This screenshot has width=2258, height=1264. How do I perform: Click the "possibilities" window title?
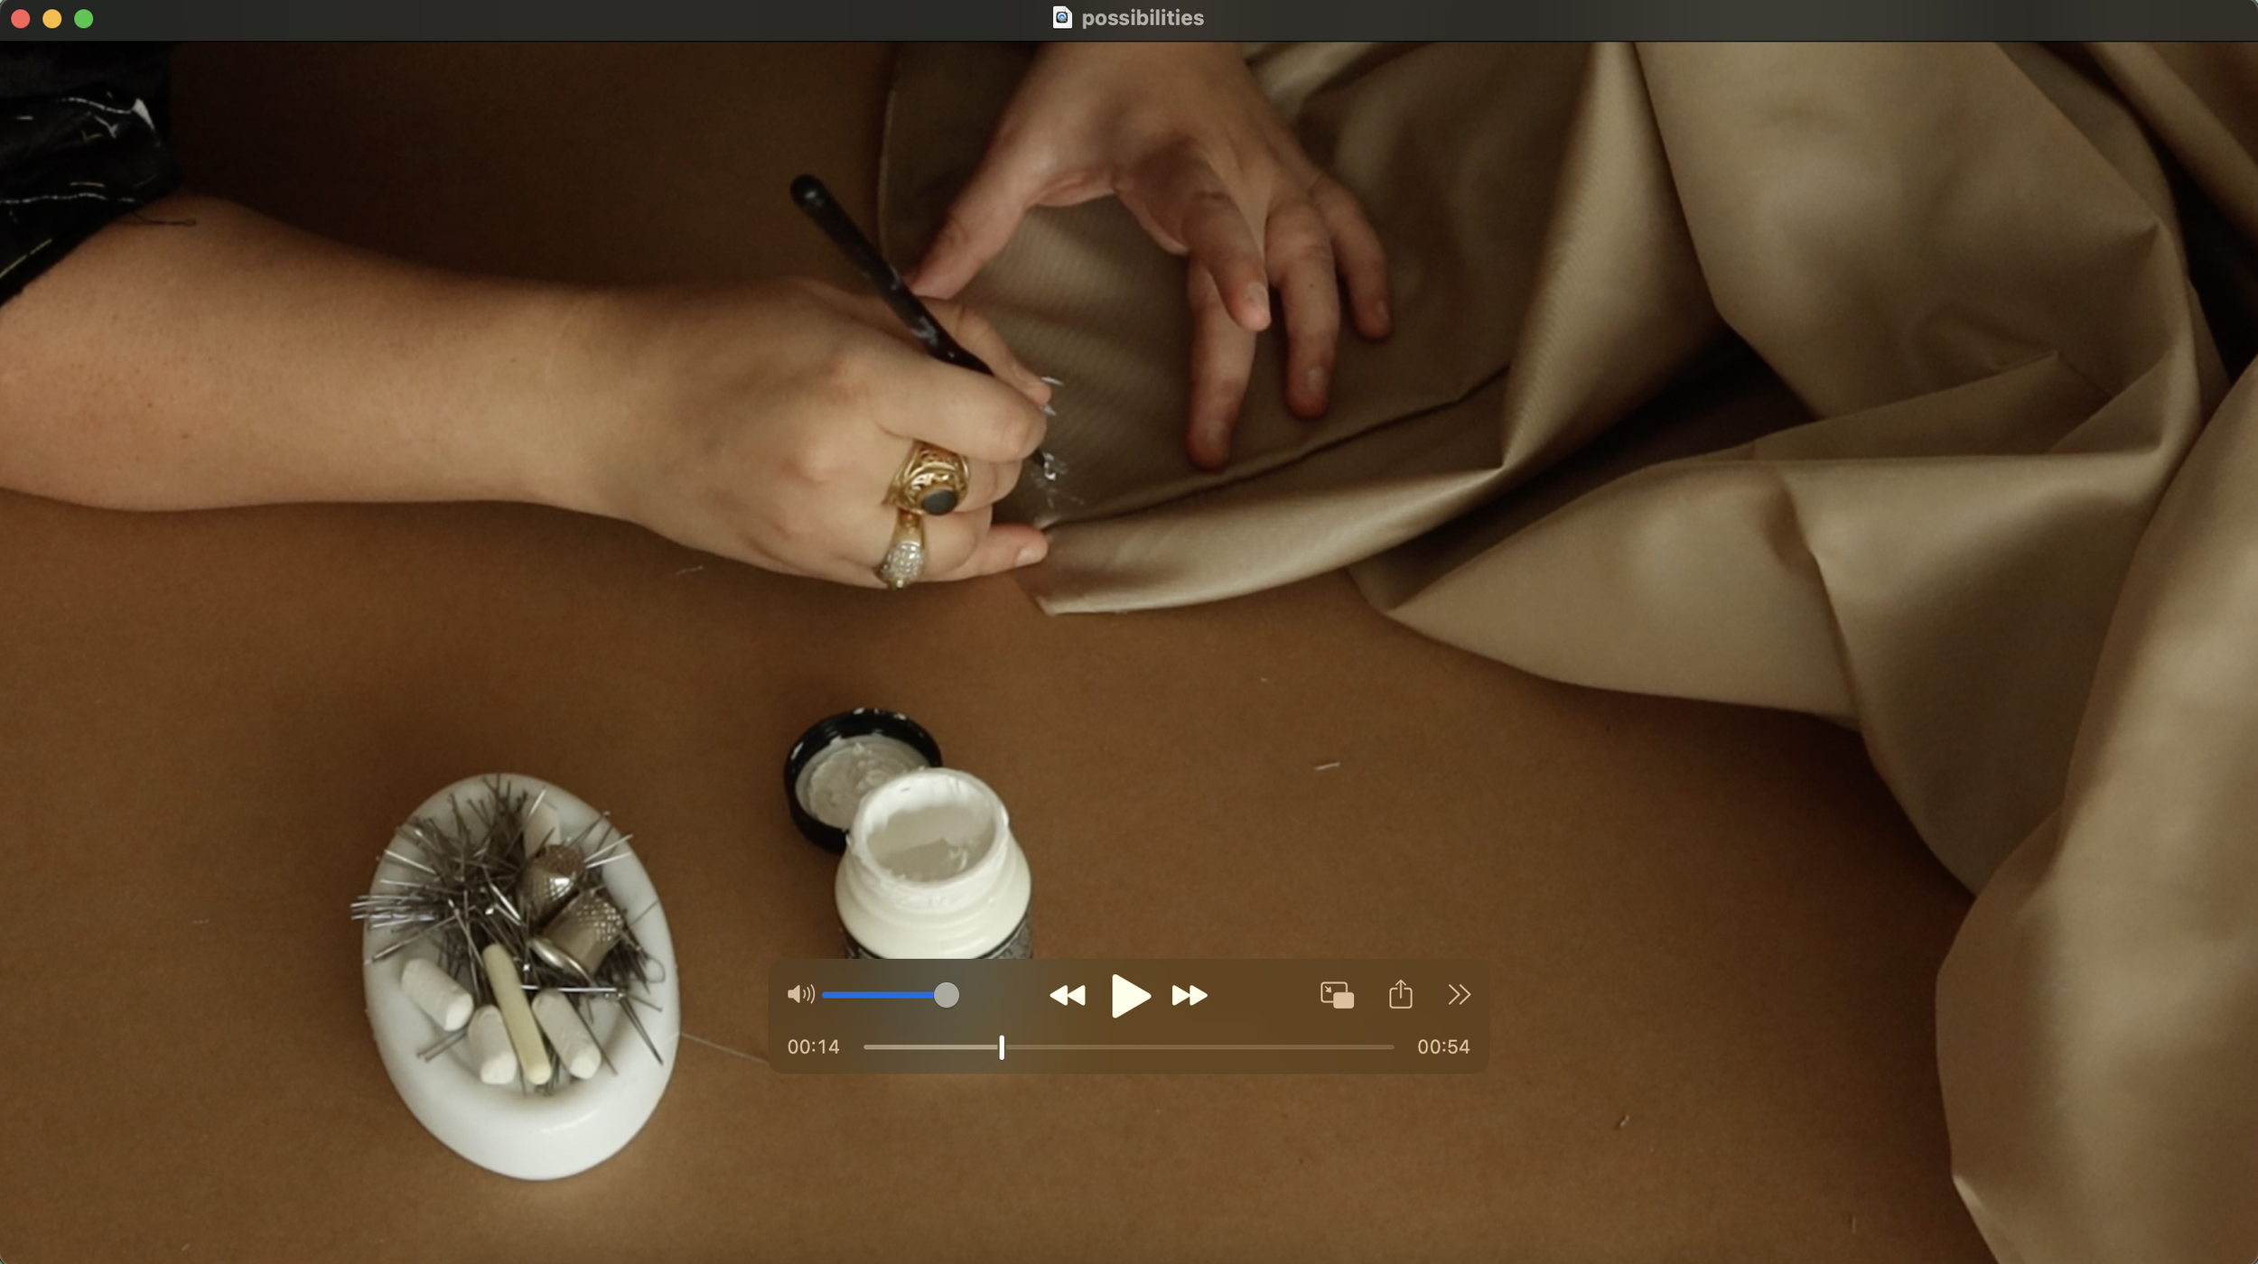pos(1142,18)
